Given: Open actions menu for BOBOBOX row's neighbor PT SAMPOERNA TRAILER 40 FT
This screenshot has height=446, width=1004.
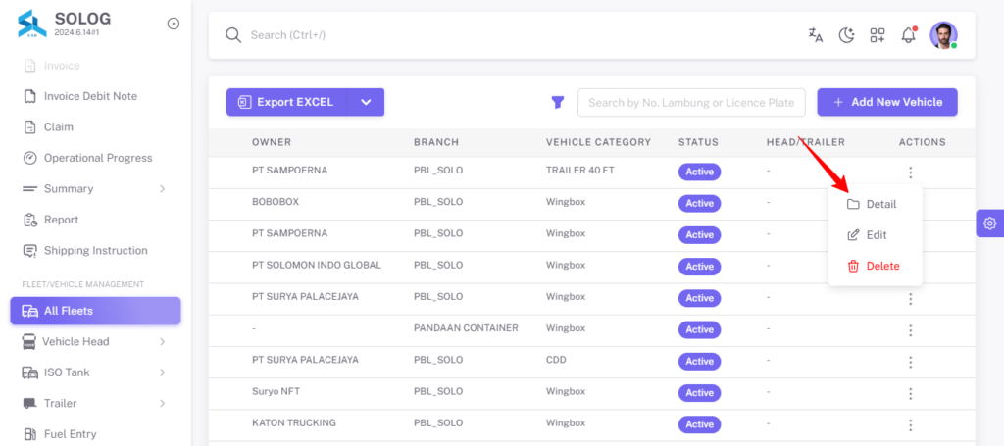Looking at the screenshot, I should 910,173.
